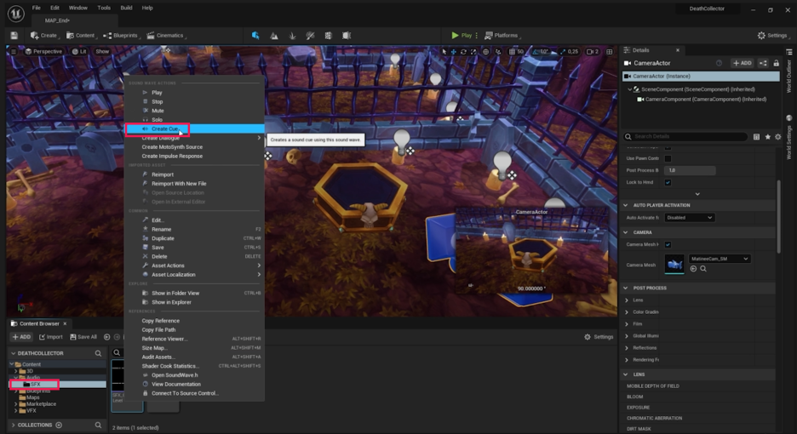Save the current level with the floppy icon

click(x=14, y=35)
